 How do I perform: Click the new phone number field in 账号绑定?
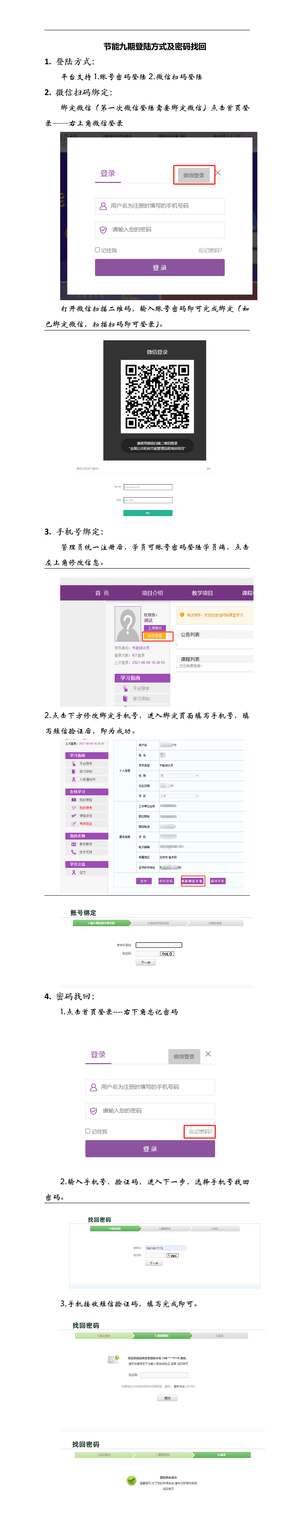(159, 945)
